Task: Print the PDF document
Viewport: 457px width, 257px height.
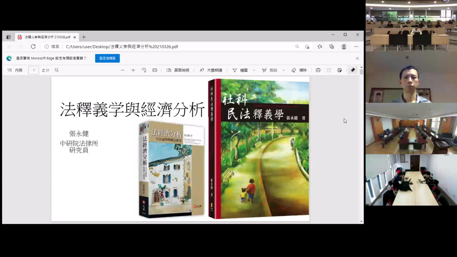Action: [x=318, y=70]
